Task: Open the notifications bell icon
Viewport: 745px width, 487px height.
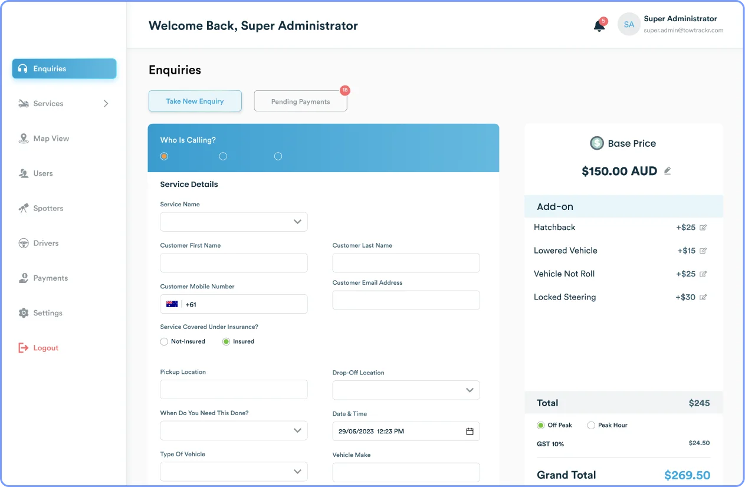Action: point(599,25)
